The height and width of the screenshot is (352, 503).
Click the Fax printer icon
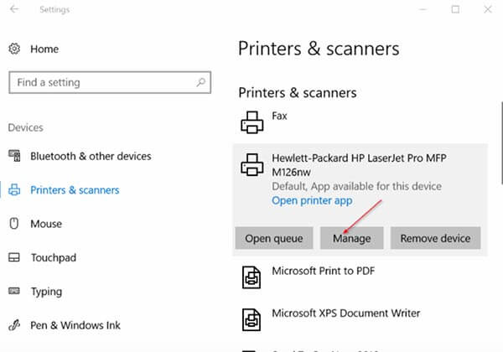click(x=252, y=122)
